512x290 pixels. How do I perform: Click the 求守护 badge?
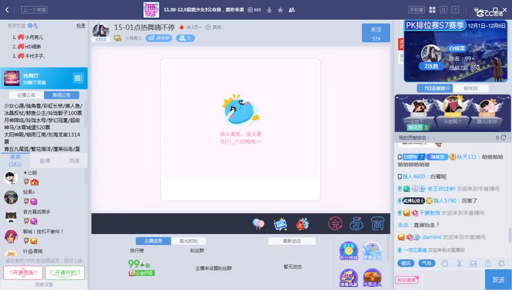point(159,38)
